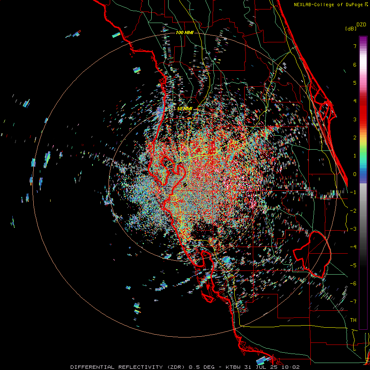
Task: Click the 4 dB value on the color scale
Action: [355, 101]
